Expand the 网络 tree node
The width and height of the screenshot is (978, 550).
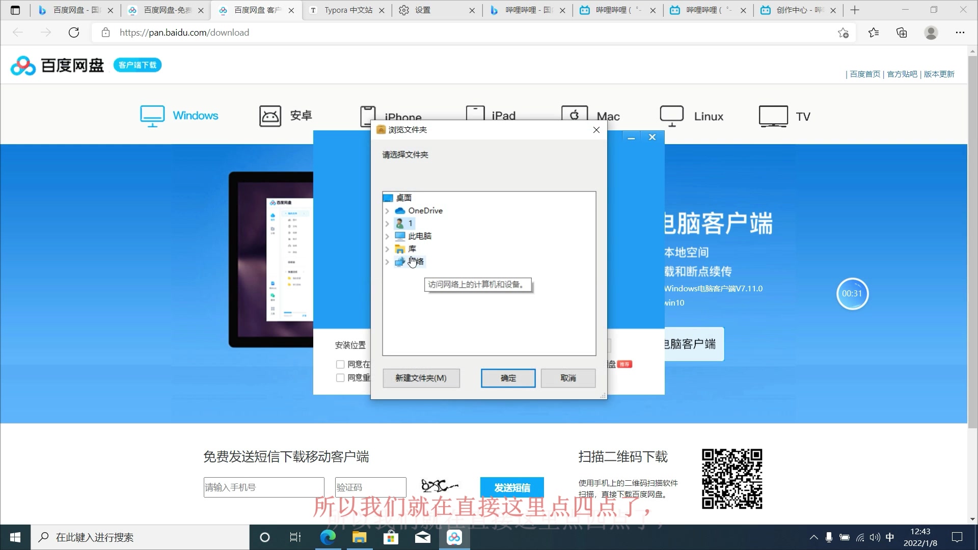click(387, 262)
